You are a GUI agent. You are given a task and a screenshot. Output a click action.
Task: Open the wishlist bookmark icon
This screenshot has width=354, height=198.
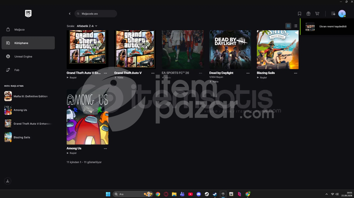[299, 14]
